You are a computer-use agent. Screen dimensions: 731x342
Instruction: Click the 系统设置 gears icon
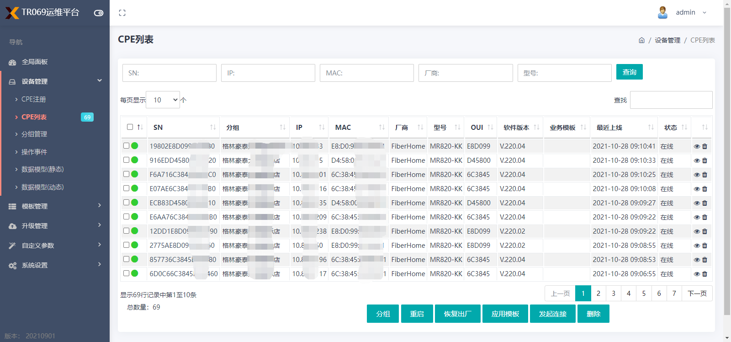pos(12,266)
